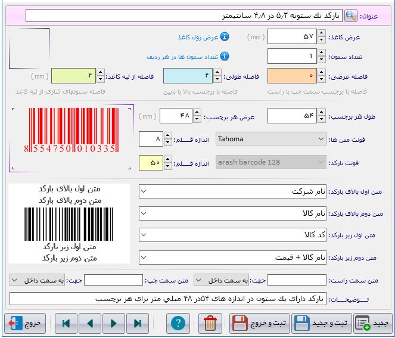Viewport: 395px width, 338px height.
Task: Click the single left-pointing navigation arrow
Action: pos(90,323)
